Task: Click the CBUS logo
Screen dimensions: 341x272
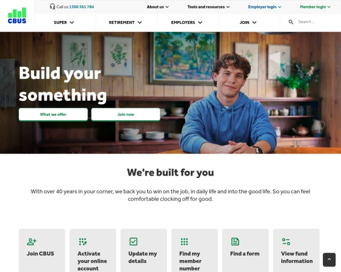Action: click(17, 16)
